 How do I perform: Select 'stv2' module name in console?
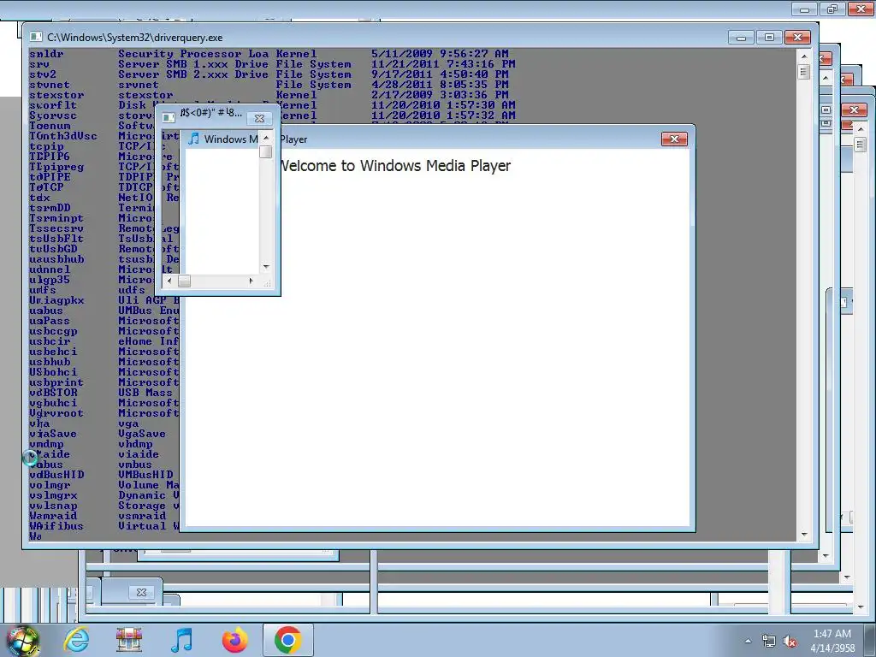(43, 74)
